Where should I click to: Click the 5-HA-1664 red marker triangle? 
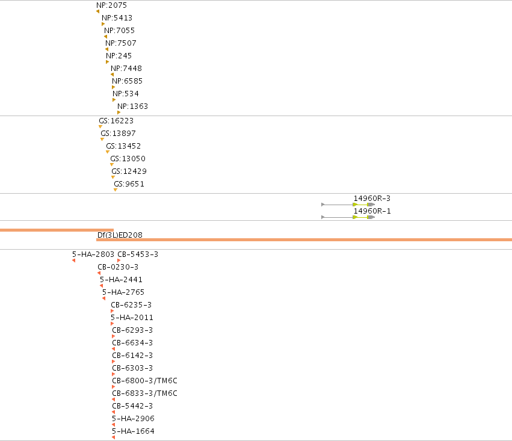[x=113, y=437]
